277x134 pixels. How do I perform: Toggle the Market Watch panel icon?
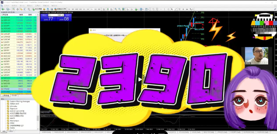(14, 9)
